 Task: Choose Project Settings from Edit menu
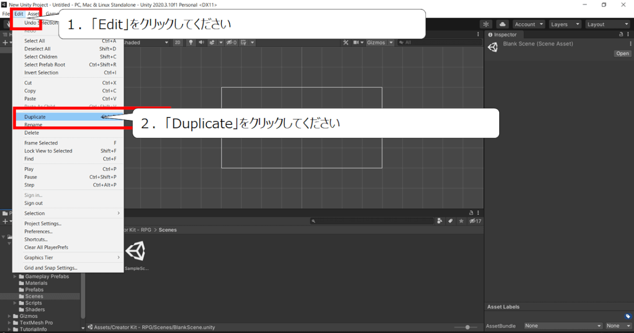click(x=67, y=224)
